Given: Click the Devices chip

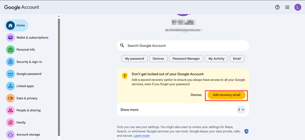Looking at the screenshot, I should [158, 59].
